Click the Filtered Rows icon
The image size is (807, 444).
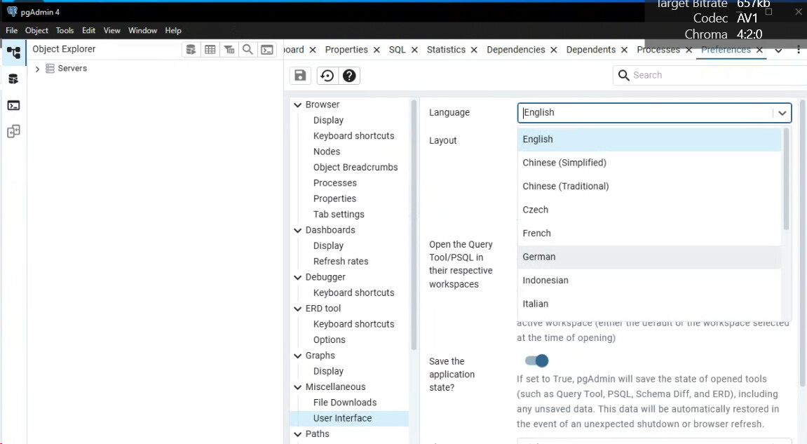(x=229, y=50)
